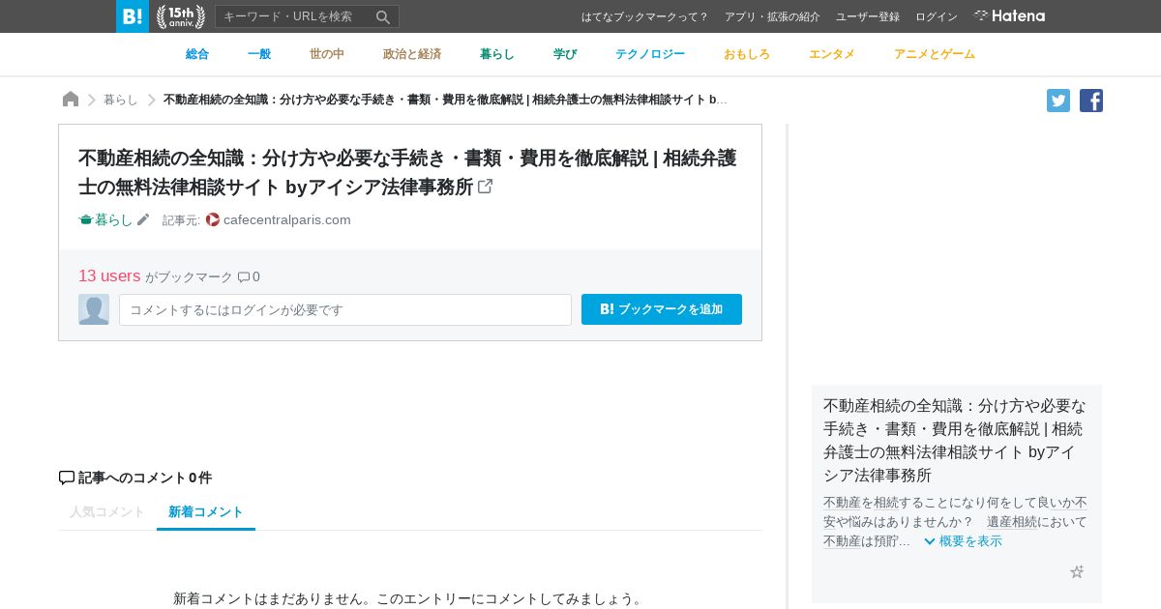
Task: Open the エンタメ category tab
Action: 832,54
